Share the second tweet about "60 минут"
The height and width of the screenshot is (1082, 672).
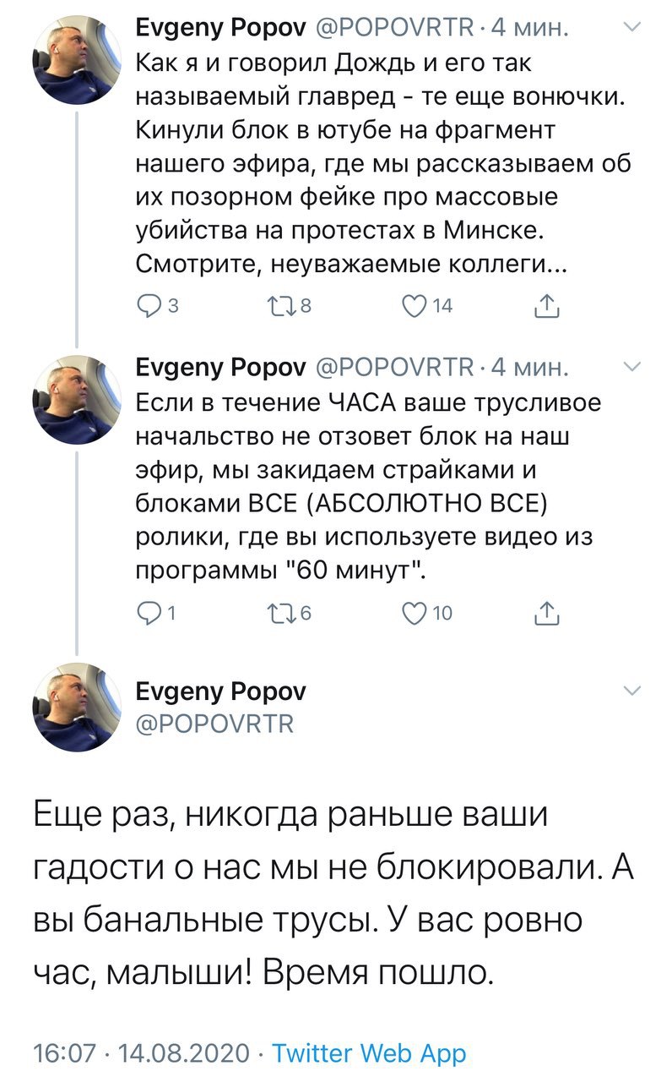pos(549,615)
